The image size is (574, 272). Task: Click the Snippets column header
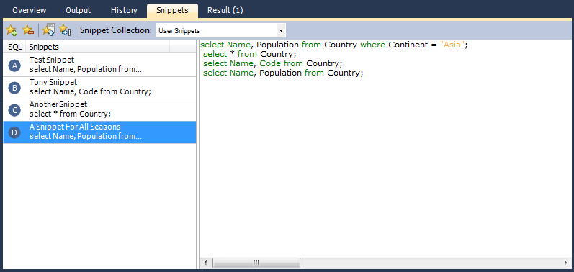(x=98, y=47)
